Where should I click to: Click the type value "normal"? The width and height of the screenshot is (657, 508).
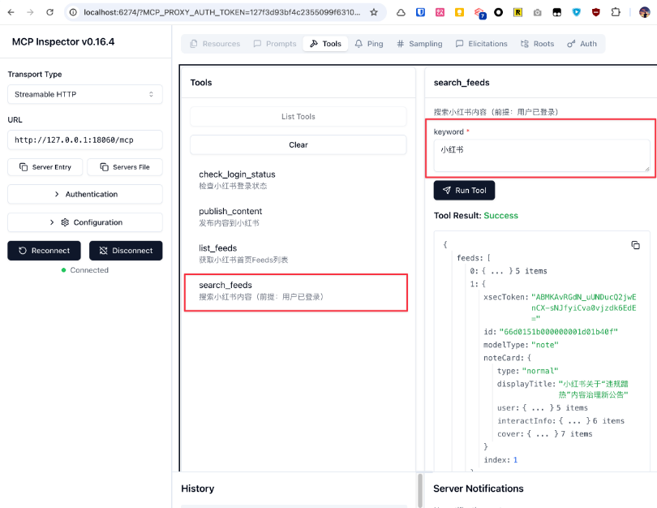point(540,371)
